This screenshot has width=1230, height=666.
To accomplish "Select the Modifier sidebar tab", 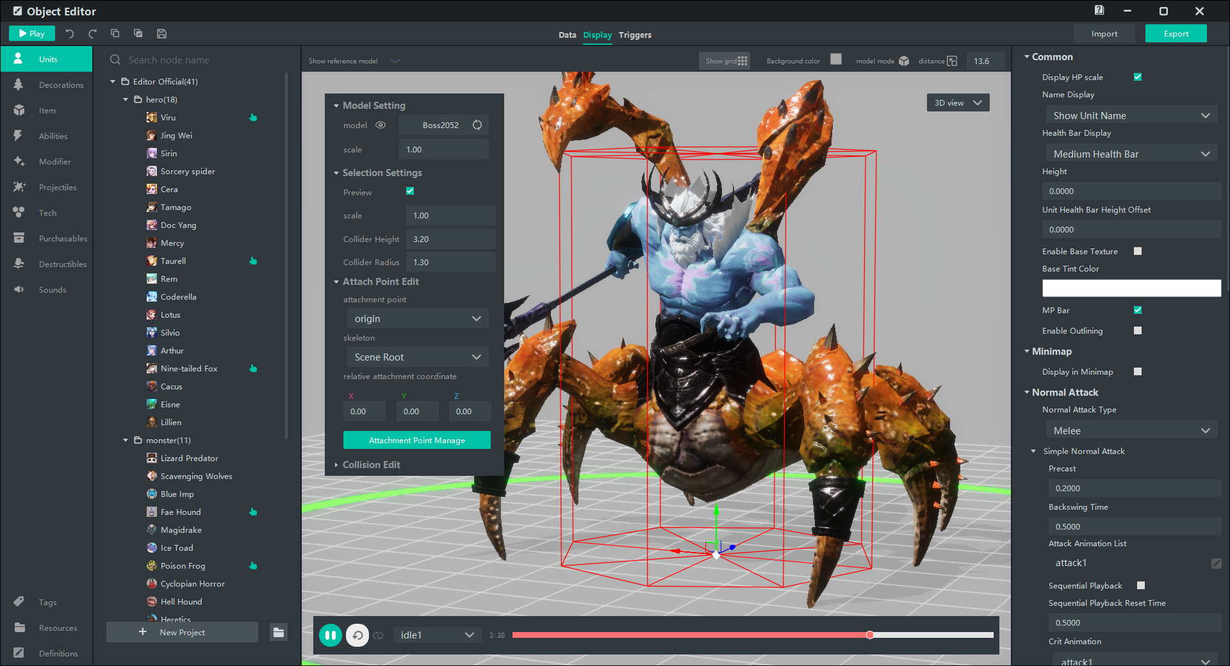I will (47, 161).
